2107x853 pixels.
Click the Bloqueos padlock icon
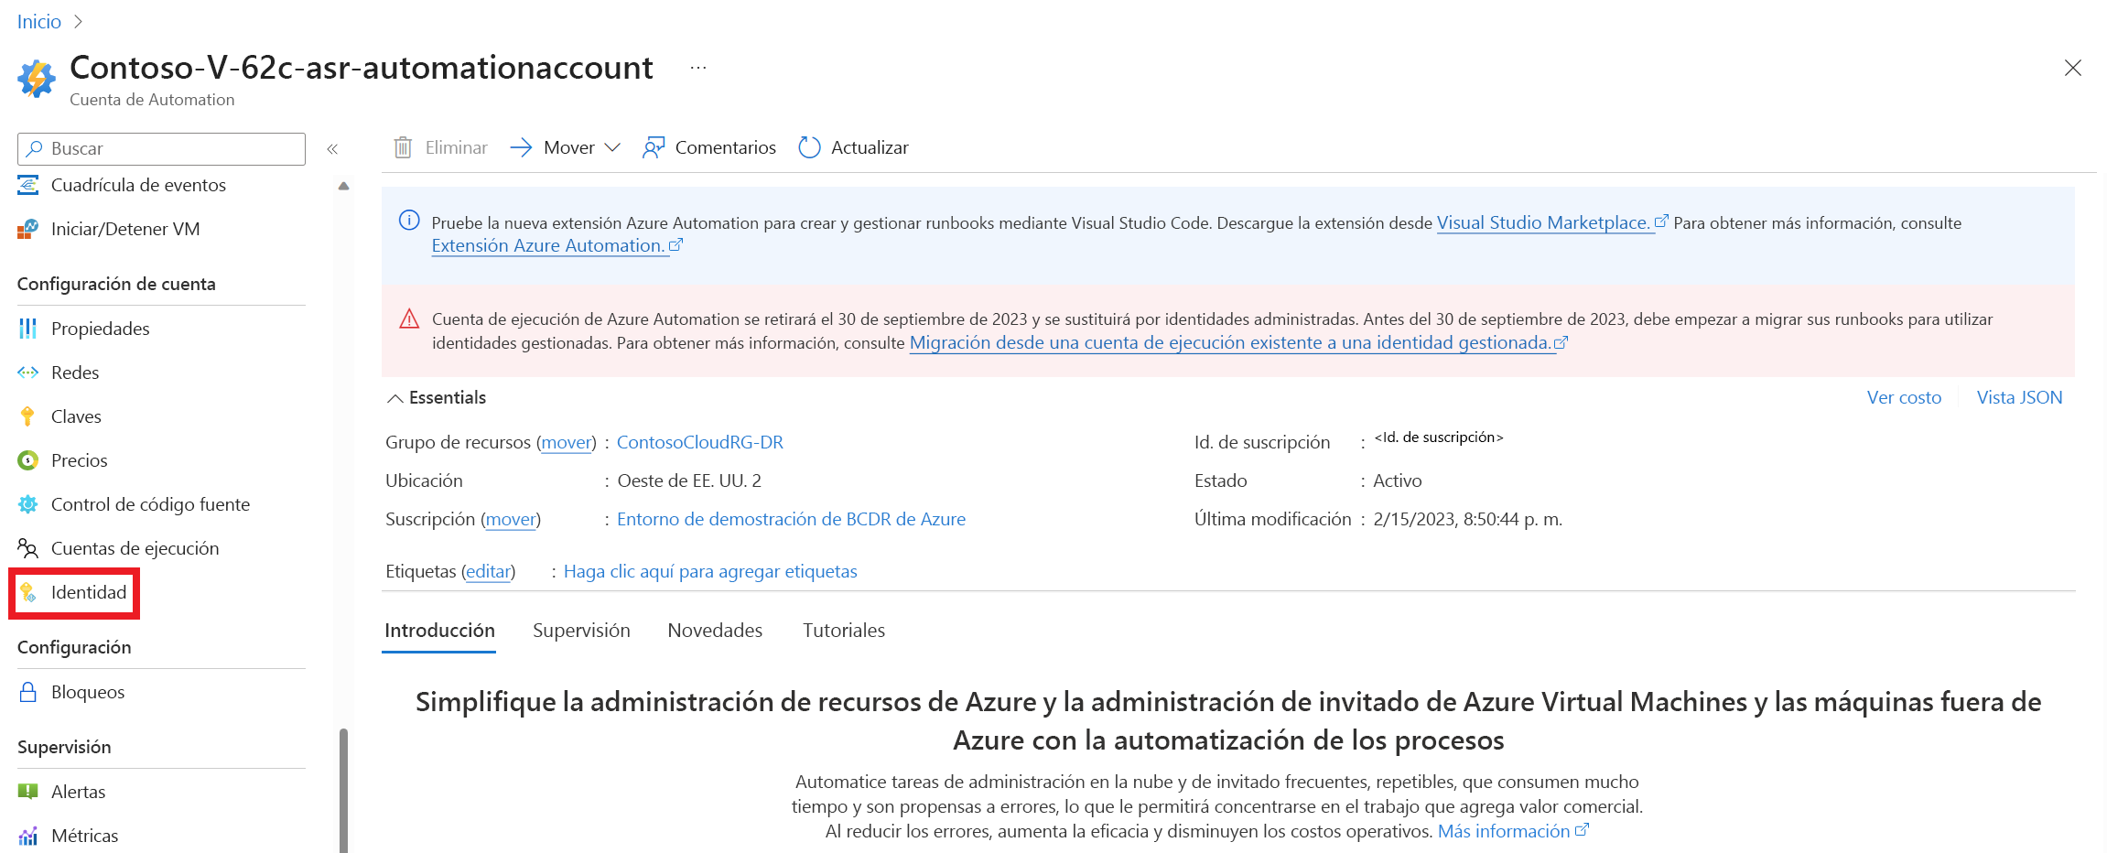[28, 692]
